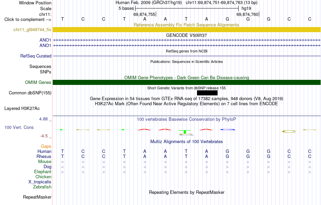Click the yellow chr11_gl949744_fix alignment bar
This screenshot has width=321, height=205.
[187, 29]
